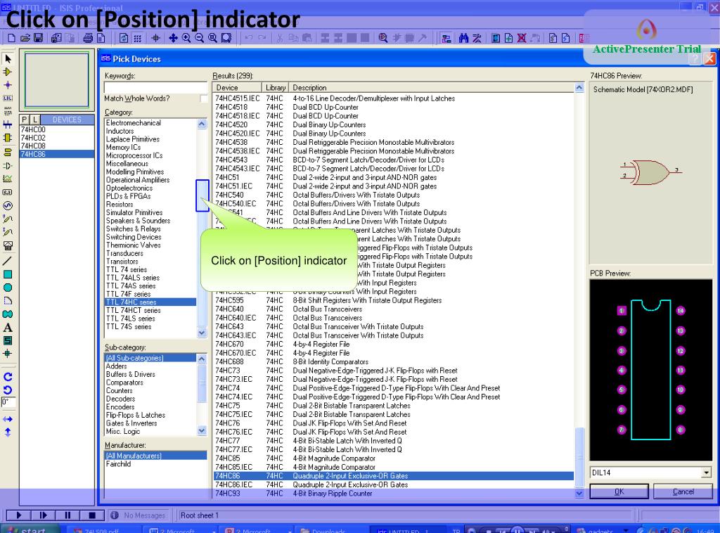
Task: Open the DIL14 package dropdown
Action: point(706,473)
